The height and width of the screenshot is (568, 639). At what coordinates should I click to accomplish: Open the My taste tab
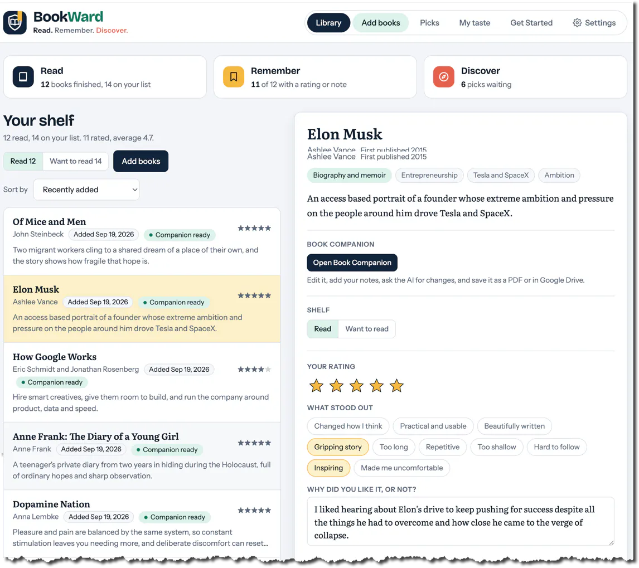pos(475,23)
